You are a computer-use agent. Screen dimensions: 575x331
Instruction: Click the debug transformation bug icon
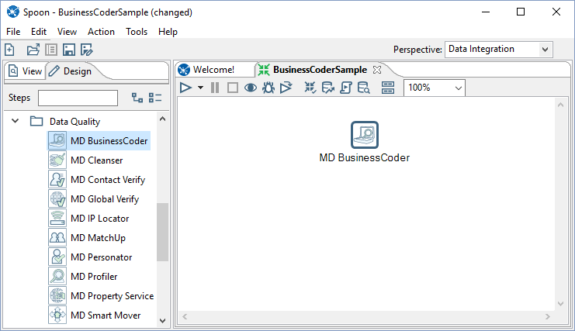click(268, 88)
